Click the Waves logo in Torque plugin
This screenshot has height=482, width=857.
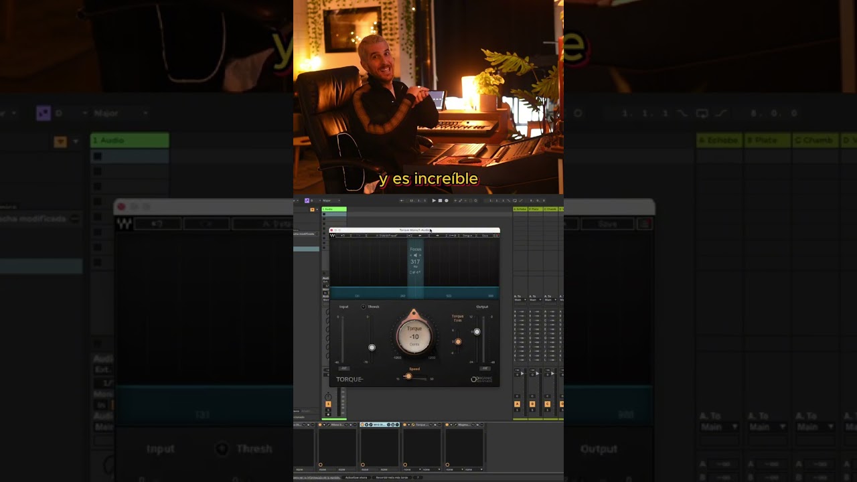[x=332, y=236]
